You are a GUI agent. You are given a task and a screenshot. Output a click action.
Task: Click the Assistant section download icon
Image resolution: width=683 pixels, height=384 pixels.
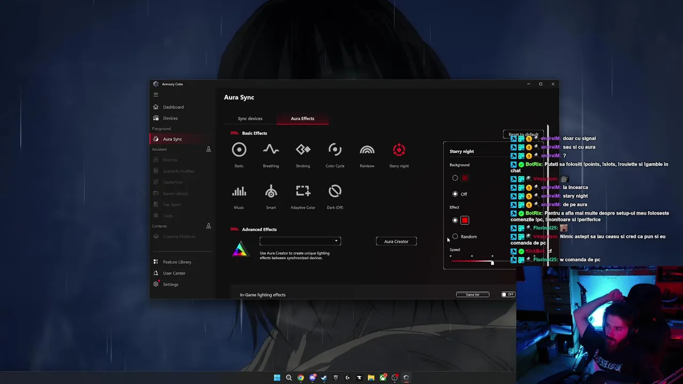(209, 149)
